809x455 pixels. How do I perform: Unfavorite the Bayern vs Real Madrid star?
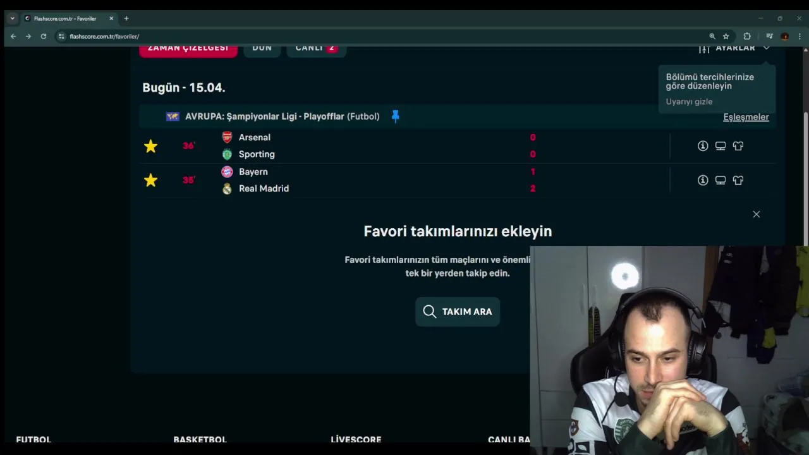(150, 180)
